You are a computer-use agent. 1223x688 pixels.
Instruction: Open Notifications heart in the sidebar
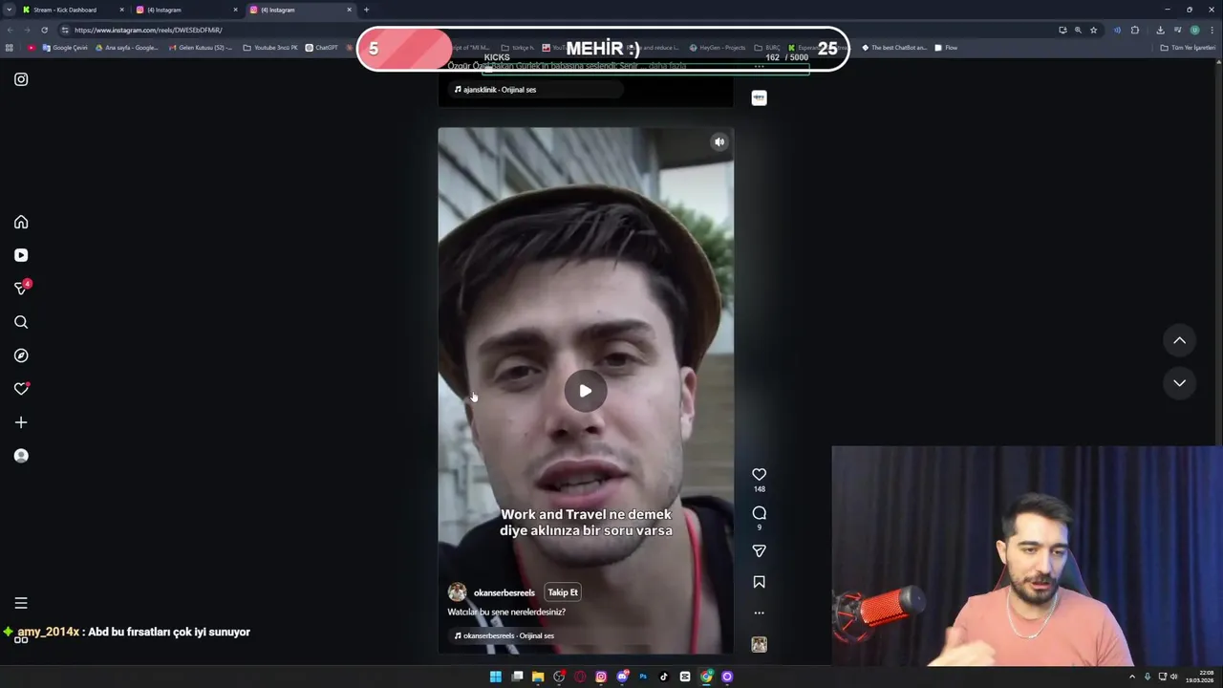pyautogui.click(x=21, y=389)
